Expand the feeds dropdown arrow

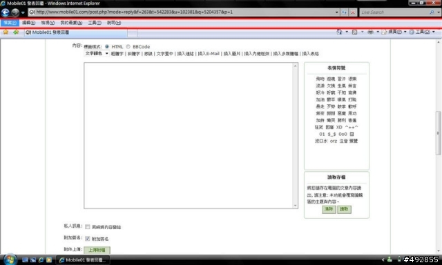(362, 32)
